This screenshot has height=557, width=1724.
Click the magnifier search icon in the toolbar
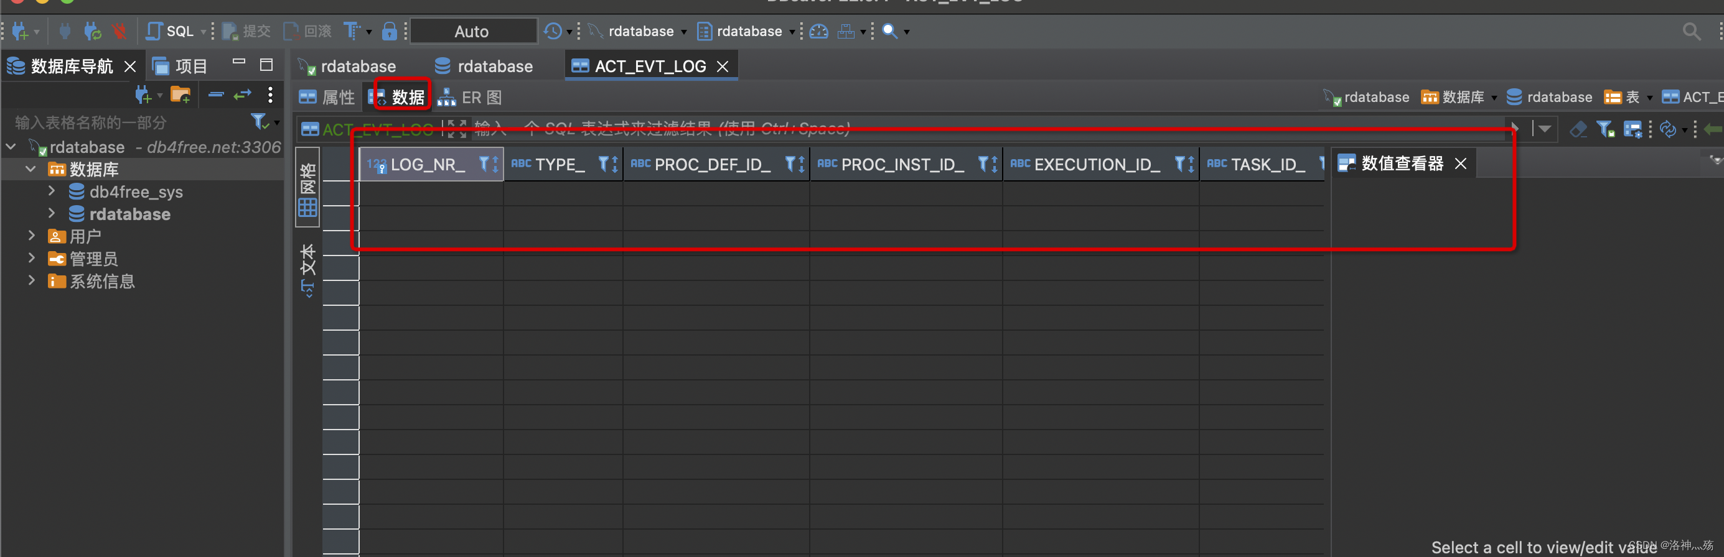click(x=889, y=30)
